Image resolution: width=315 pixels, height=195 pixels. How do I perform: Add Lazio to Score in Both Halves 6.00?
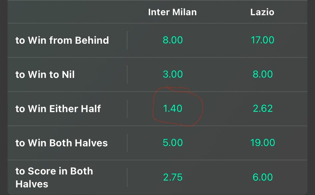point(262,178)
